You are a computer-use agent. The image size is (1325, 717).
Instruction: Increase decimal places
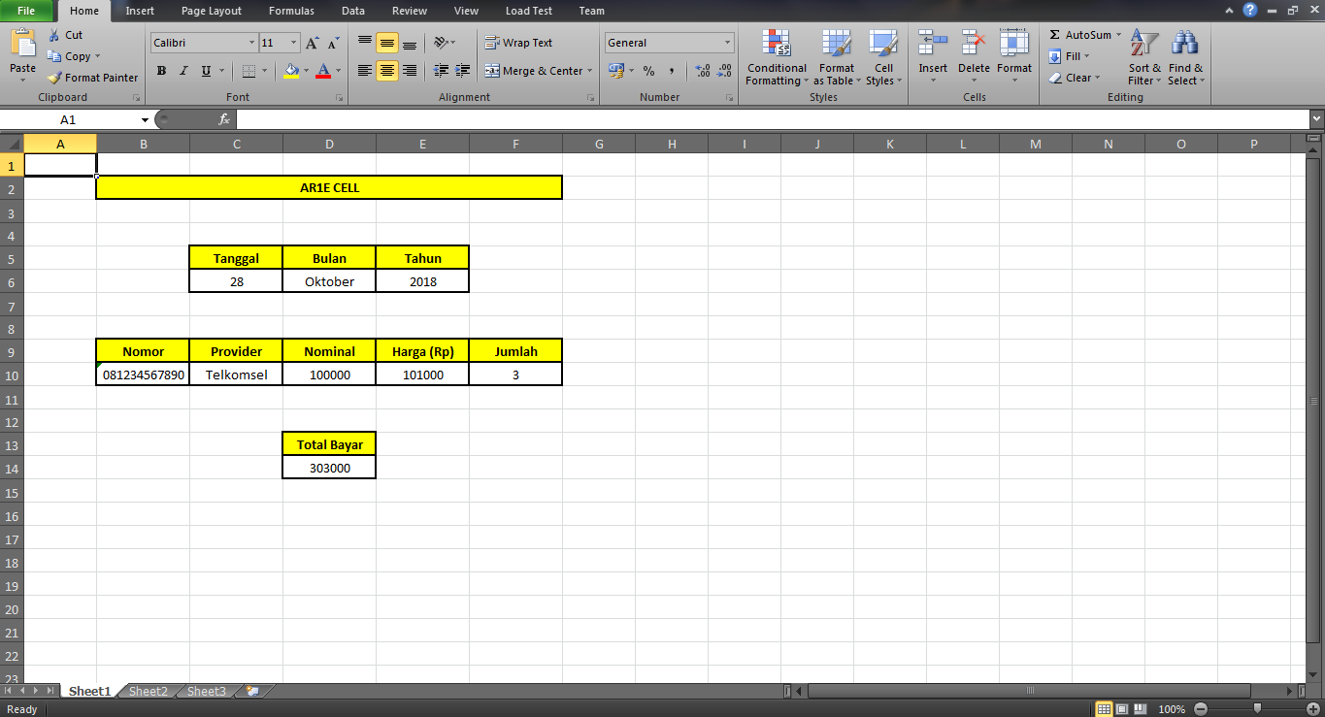pos(703,71)
